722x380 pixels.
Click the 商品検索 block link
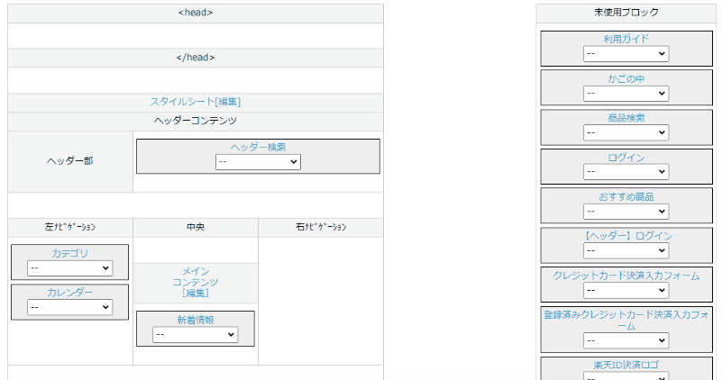626,118
